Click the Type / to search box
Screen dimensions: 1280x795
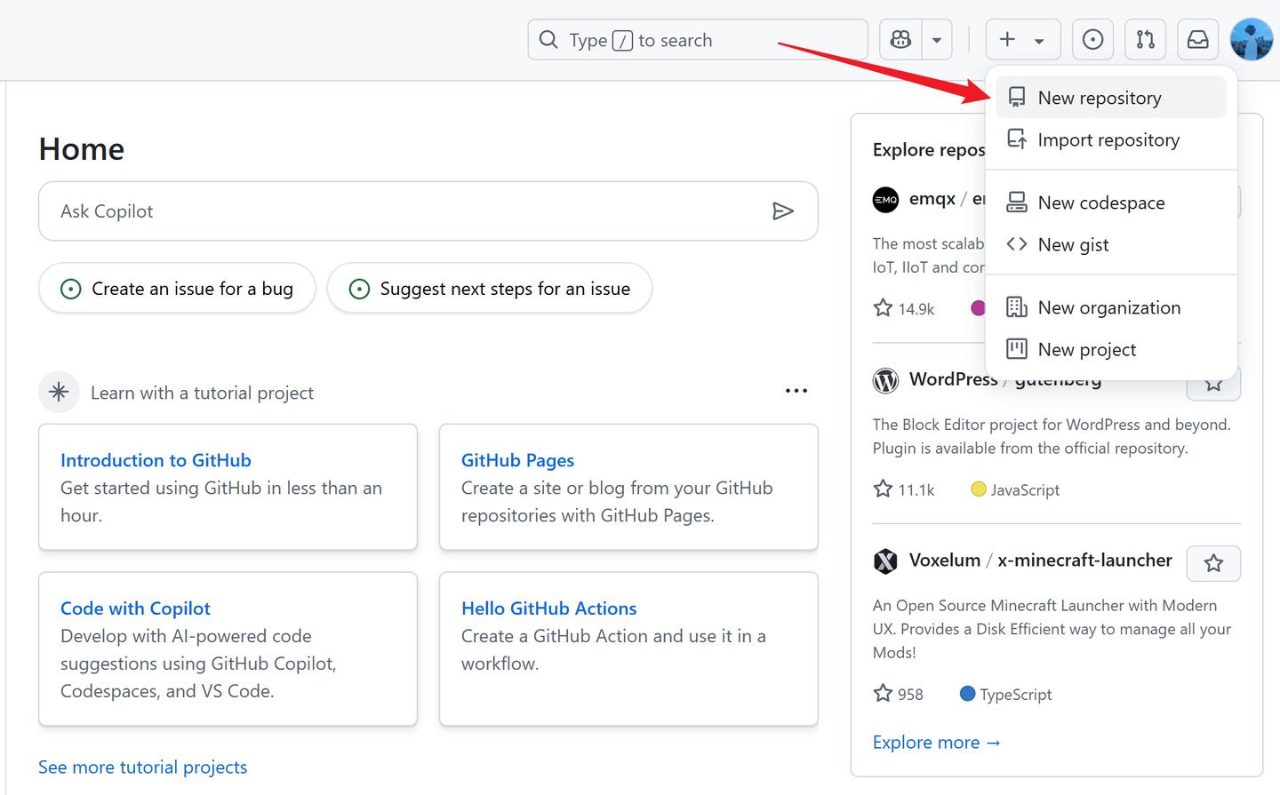point(698,40)
